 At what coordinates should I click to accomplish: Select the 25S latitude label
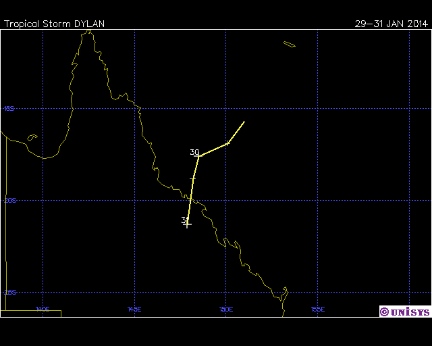(8, 292)
